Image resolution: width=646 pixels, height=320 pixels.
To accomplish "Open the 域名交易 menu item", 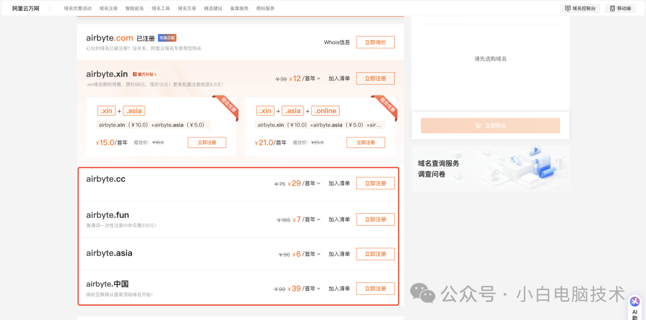I will point(187,8).
